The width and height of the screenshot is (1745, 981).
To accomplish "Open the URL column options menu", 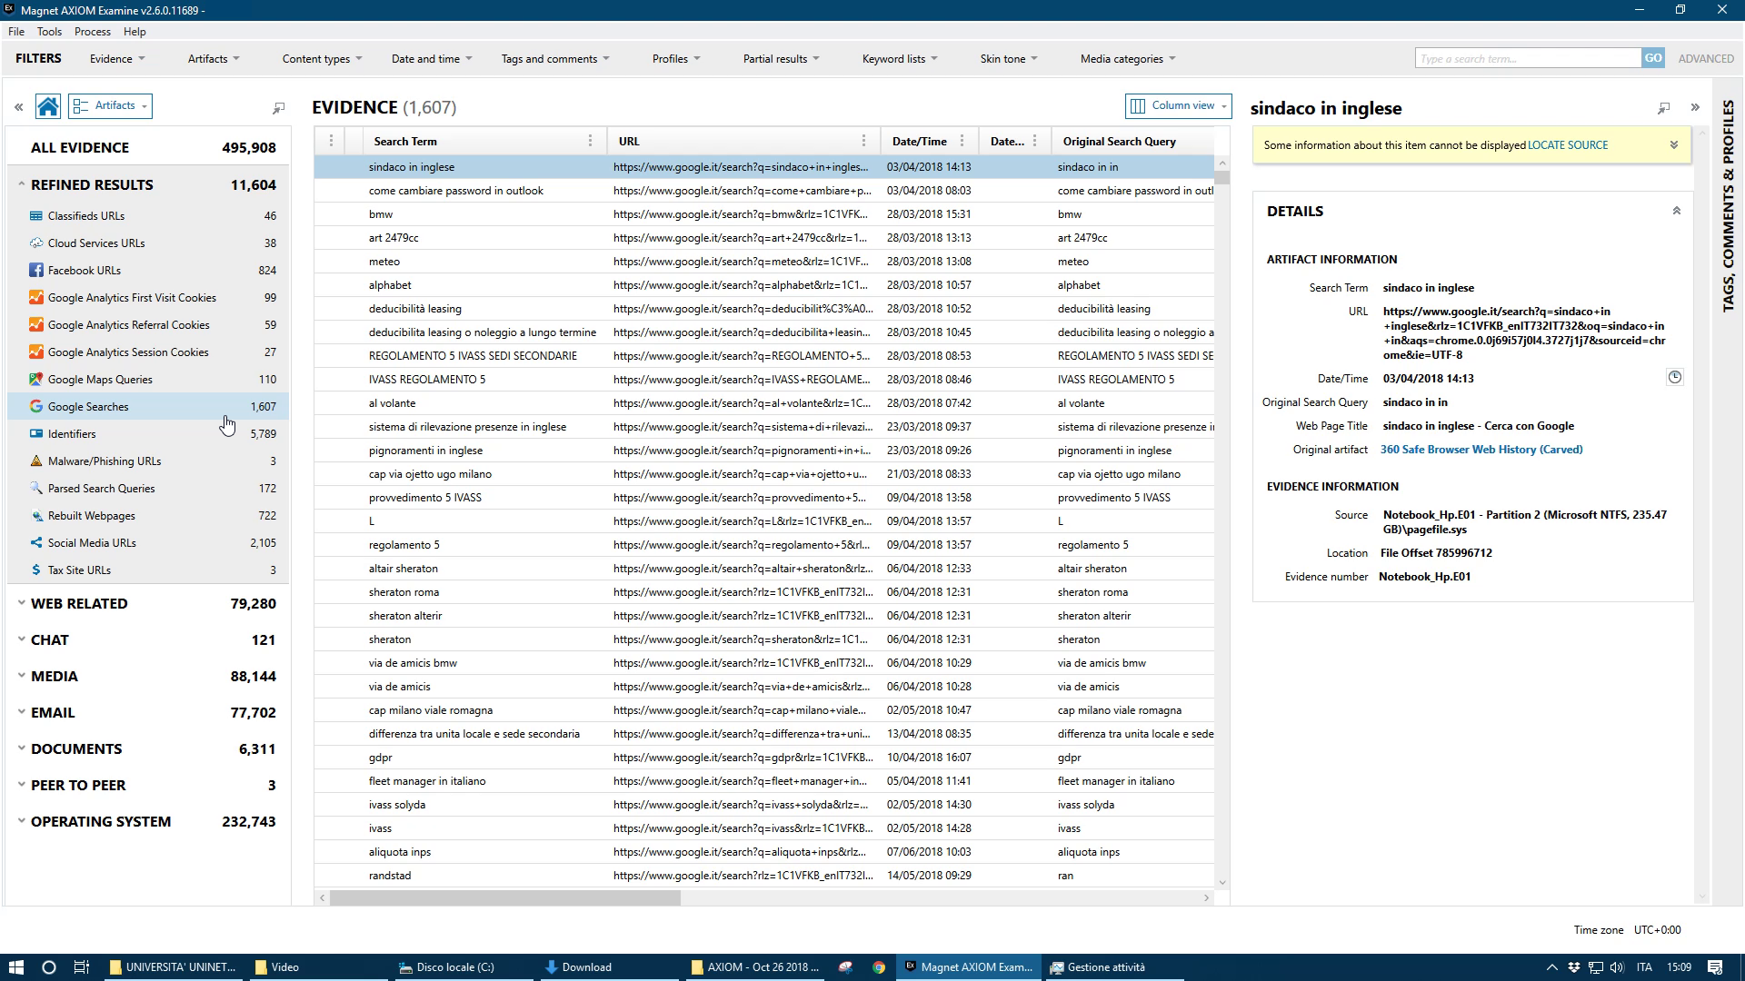I will click(x=863, y=141).
